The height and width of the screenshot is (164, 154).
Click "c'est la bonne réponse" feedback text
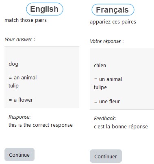[121, 127]
